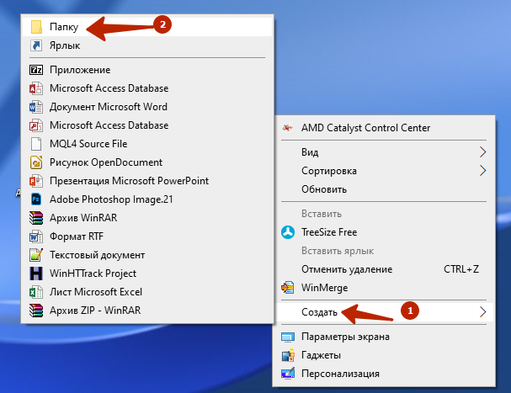
Task: Click the 7z icon next to Приложение
Action: [x=36, y=70]
